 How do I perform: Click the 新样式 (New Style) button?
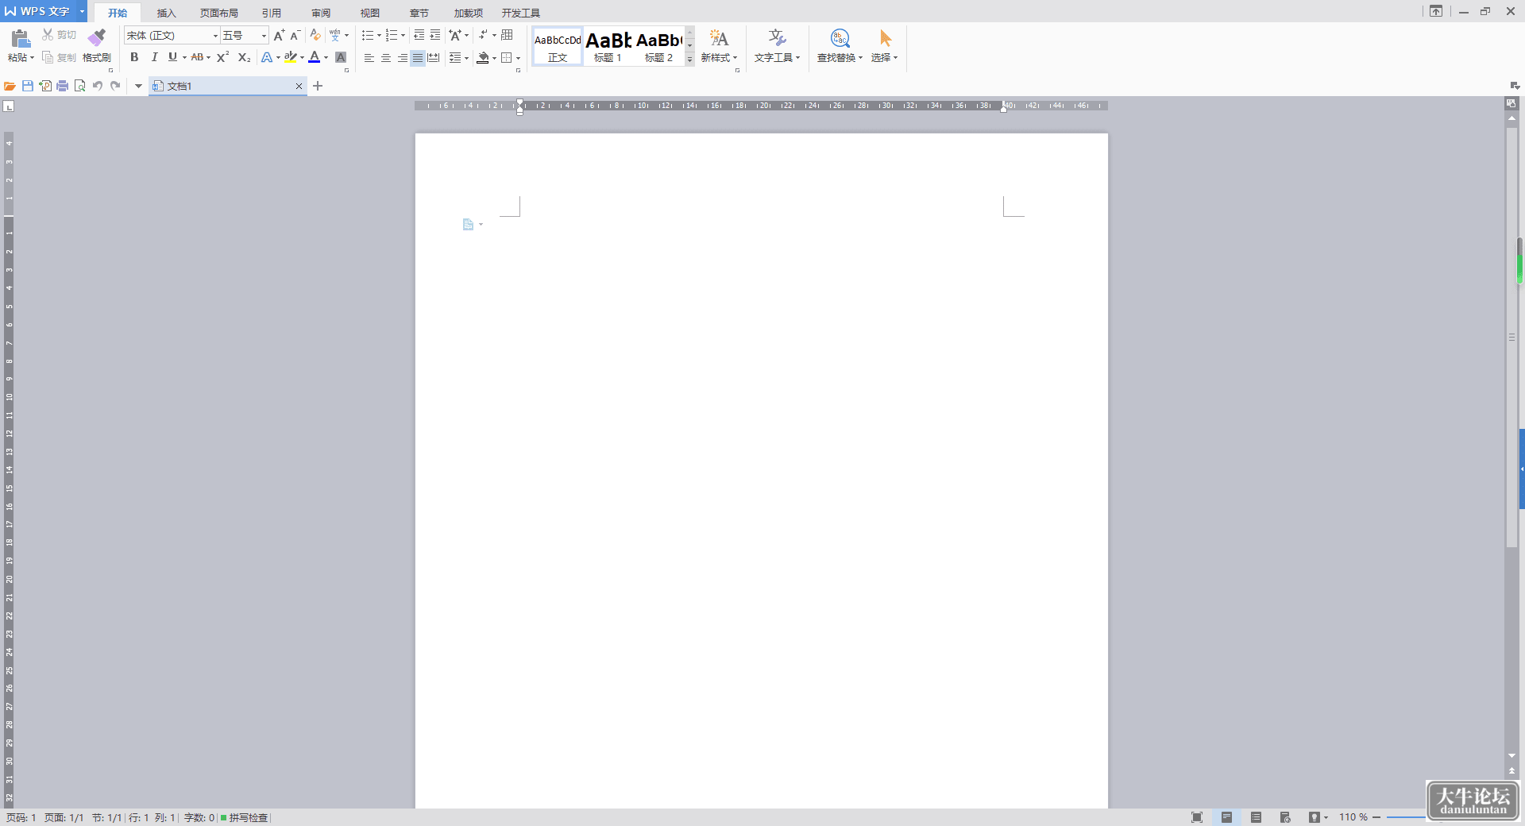click(x=719, y=46)
